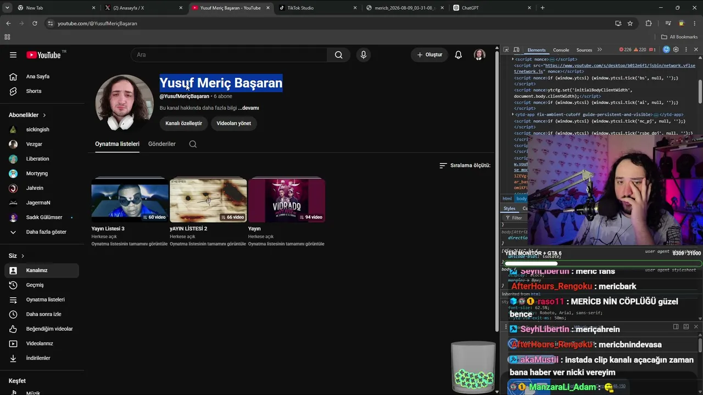The image size is (703, 395).
Task: Open the Ana Sayfa sidebar link
Action: tap(42, 77)
